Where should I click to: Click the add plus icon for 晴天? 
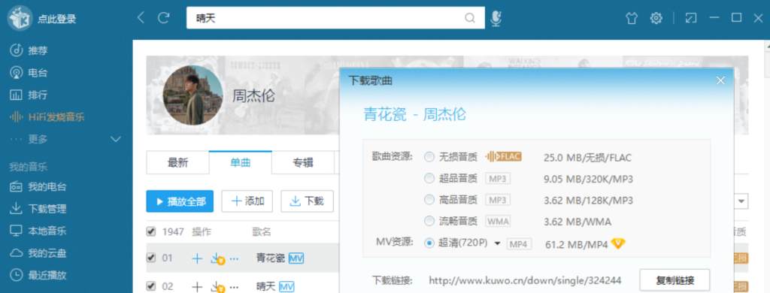click(x=197, y=287)
